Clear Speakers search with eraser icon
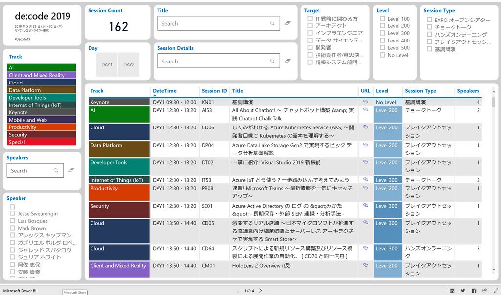501x295 pixels. coord(71,170)
